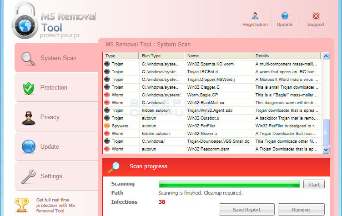Click the green shield Protection icon
Screen dimensions: 342x216
click(x=29, y=88)
